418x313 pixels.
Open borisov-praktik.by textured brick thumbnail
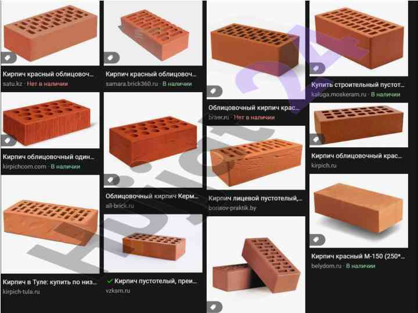[256, 158]
